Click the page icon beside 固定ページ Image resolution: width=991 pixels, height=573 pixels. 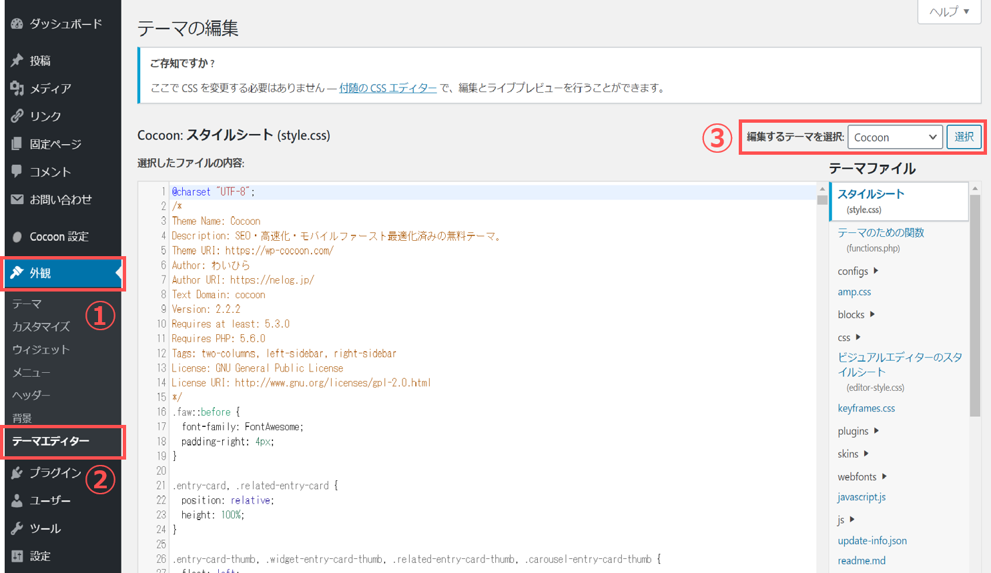pos(17,143)
